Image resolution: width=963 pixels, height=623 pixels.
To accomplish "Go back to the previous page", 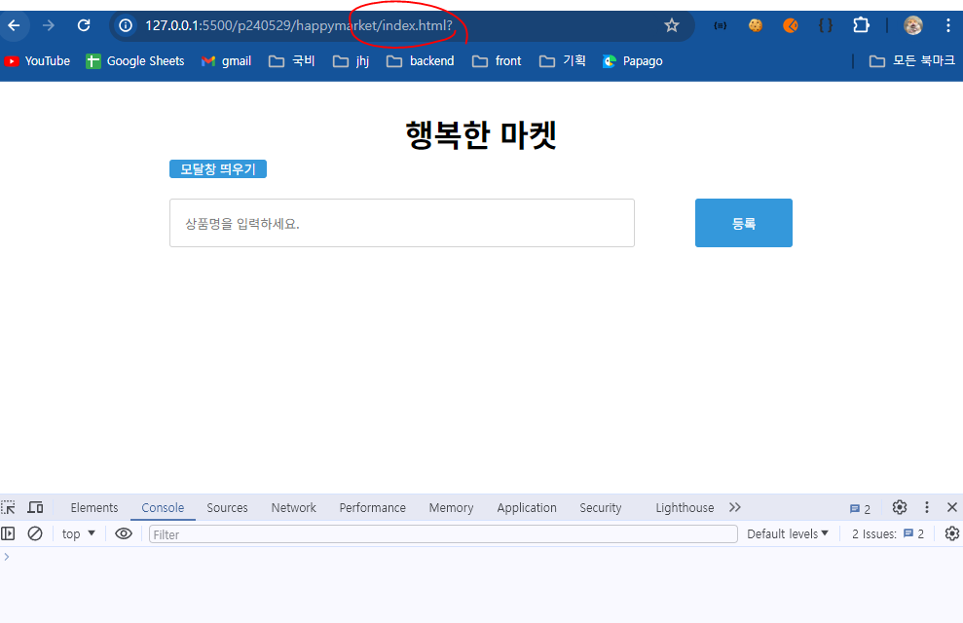I will 14,25.
